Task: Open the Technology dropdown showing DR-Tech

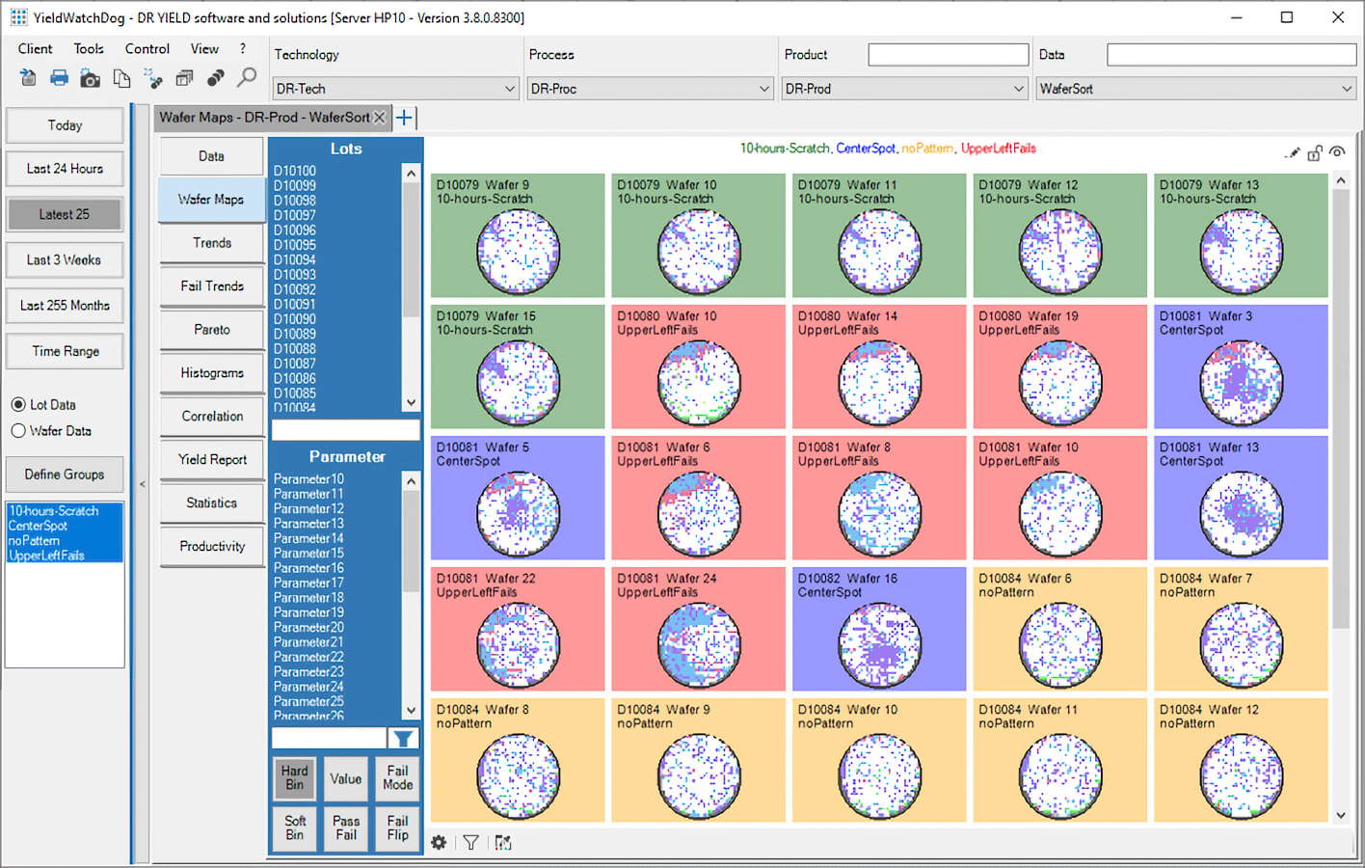Action: (x=510, y=88)
